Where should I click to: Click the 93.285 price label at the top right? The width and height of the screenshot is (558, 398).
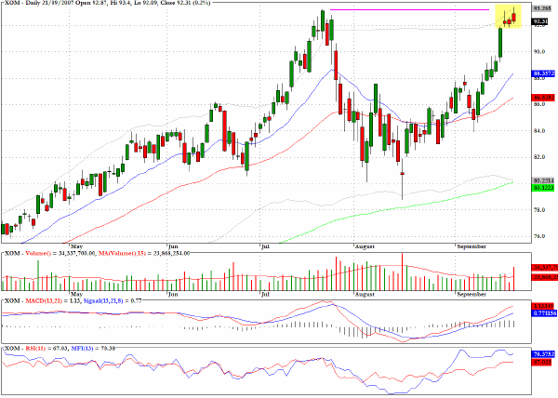pos(542,8)
